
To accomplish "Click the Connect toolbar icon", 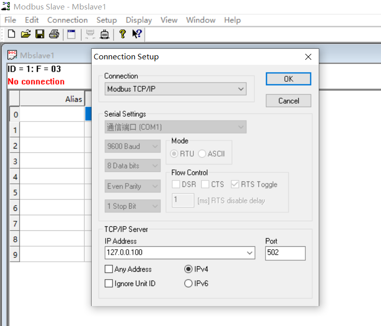I will pos(90,34).
